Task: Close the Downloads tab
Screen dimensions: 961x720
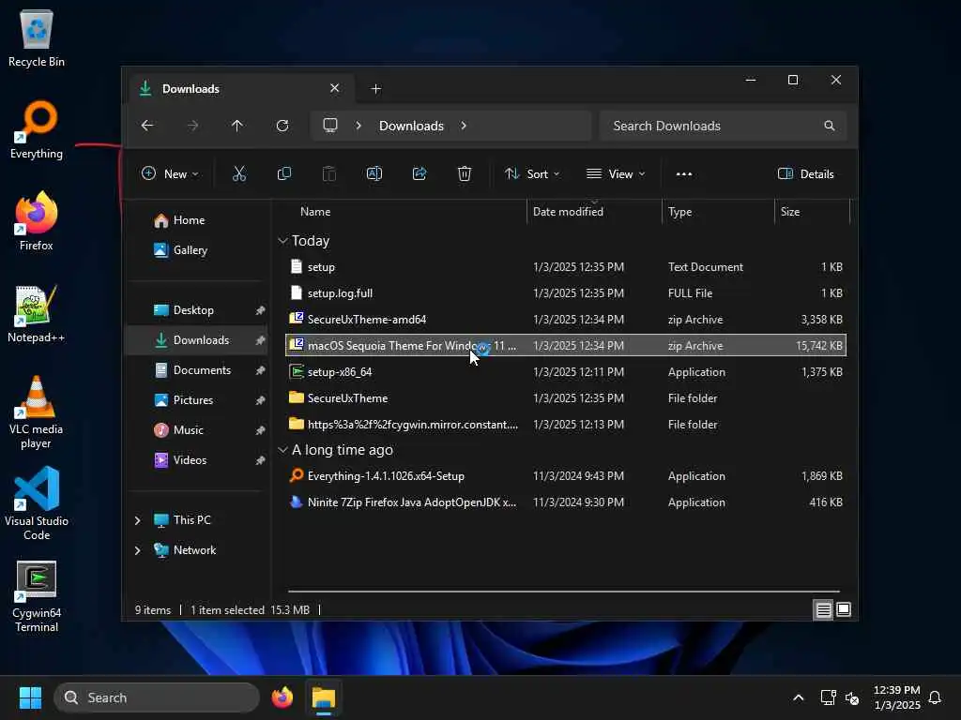Action: (335, 88)
